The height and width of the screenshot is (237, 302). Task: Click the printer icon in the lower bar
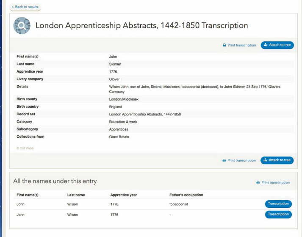click(224, 161)
